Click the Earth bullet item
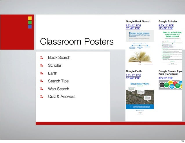 click(x=52, y=73)
